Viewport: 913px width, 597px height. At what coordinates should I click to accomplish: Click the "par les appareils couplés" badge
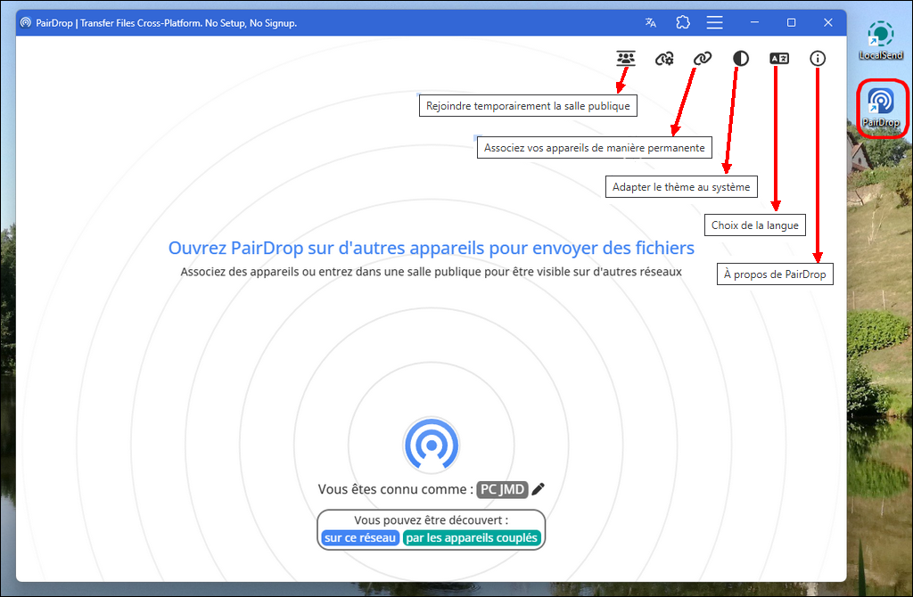pyautogui.click(x=472, y=537)
